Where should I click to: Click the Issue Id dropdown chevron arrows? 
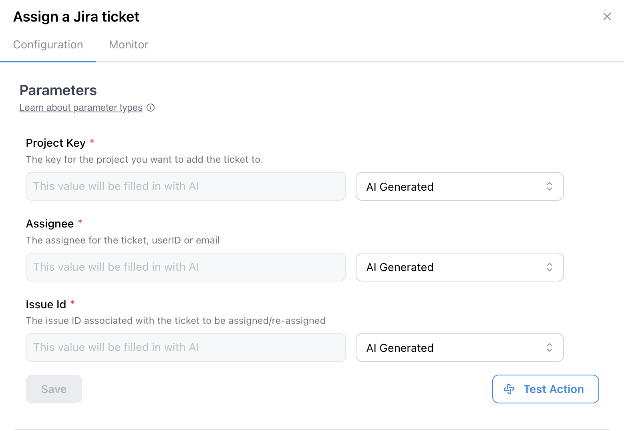point(550,347)
